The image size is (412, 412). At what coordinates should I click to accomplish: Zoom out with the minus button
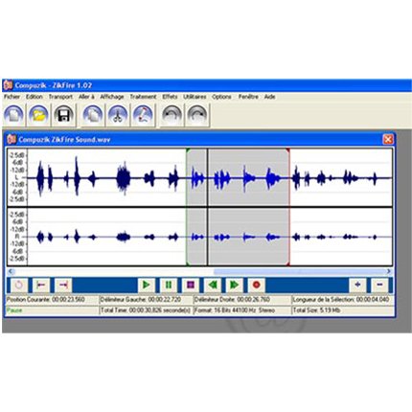379,285
